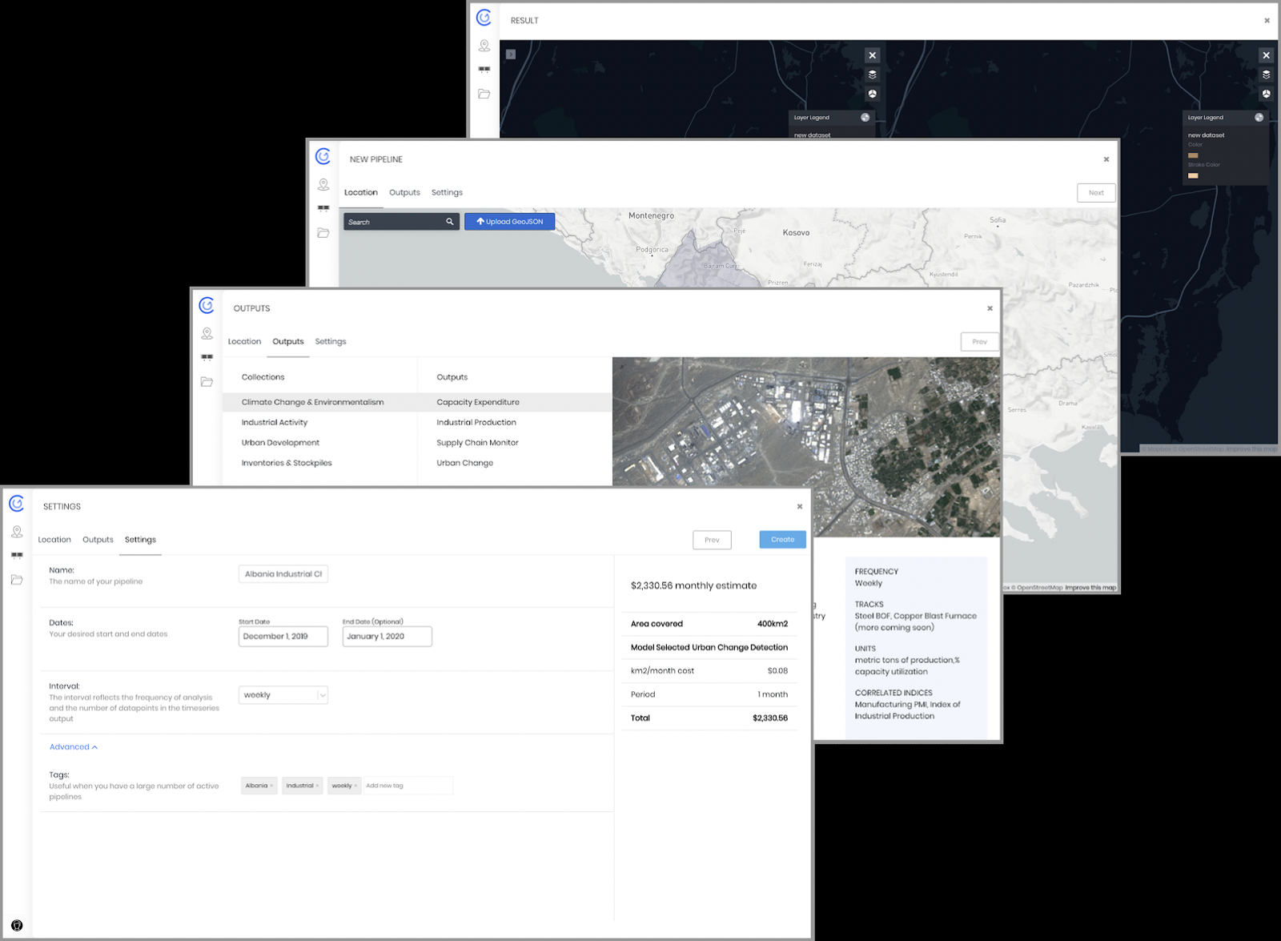Viewport: 1281px width, 941px height.
Task: Select the pipelines icon in the Outputs window sidebar
Action: [207, 357]
